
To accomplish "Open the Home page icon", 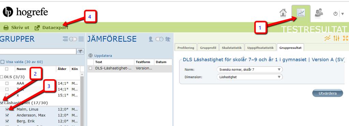I will pyautogui.click(x=283, y=13).
